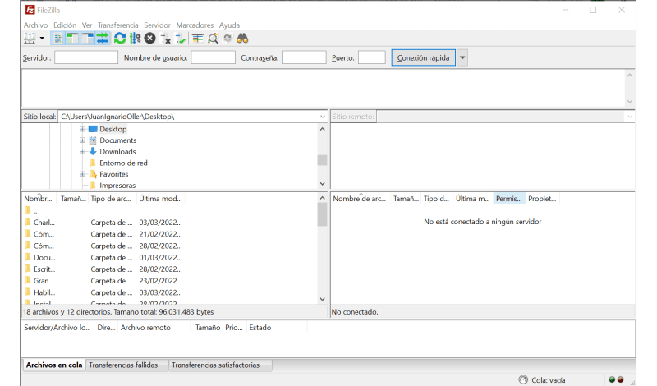This screenshot has height=386, width=657.
Task: Click the process queue toolbar icon
Action: pos(135,39)
